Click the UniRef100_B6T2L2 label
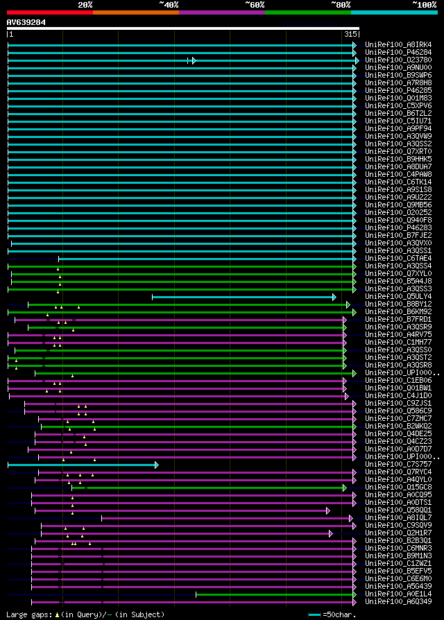Viewport: 444px width, 620px height. [x=398, y=114]
